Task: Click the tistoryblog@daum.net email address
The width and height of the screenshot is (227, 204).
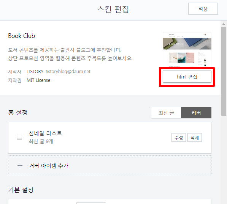Action: coord(68,72)
